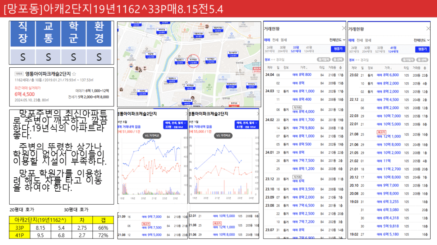Switch to 월세 tab in 33평 panel
437x245 pixels.
coord(284,40)
